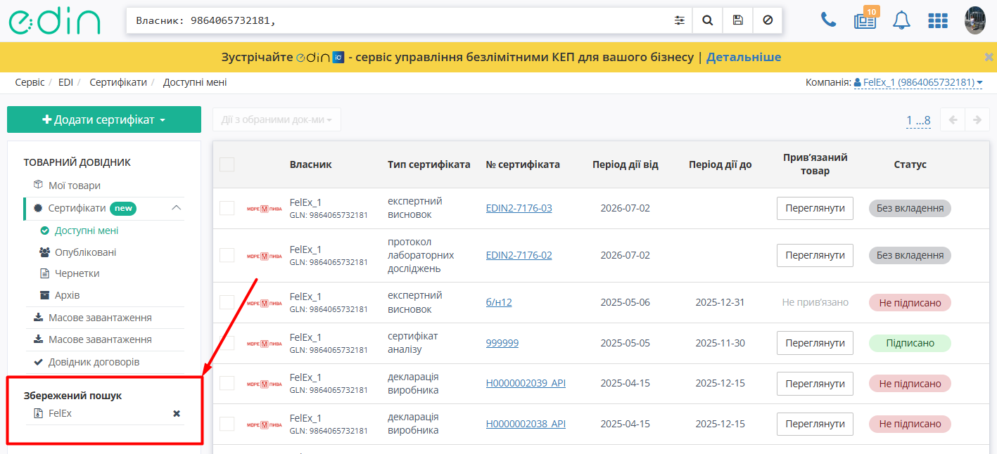Open the Додати сертифікат dropdown
The width and height of the screenshot is (997, 454).
pos(104,119)
